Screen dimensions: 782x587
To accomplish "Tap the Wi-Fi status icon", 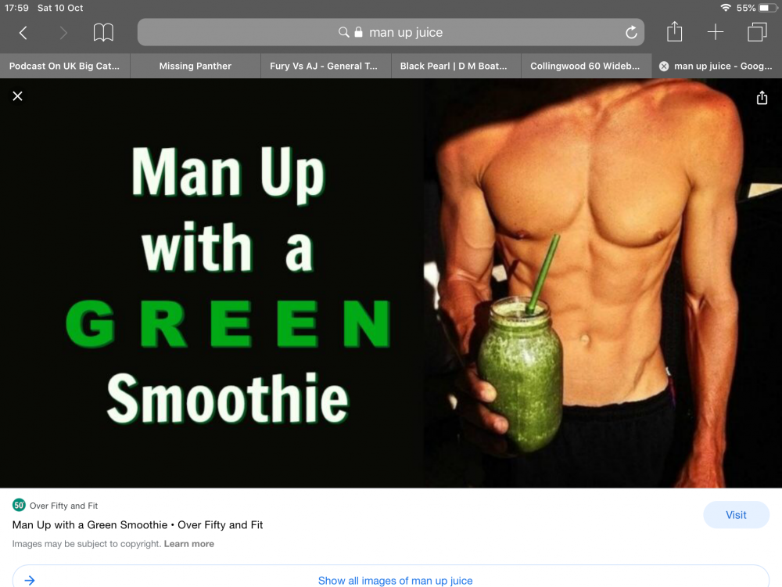I will click(726, 8).
